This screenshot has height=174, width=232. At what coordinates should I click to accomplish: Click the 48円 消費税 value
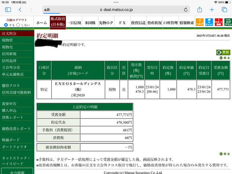[128, 138]
